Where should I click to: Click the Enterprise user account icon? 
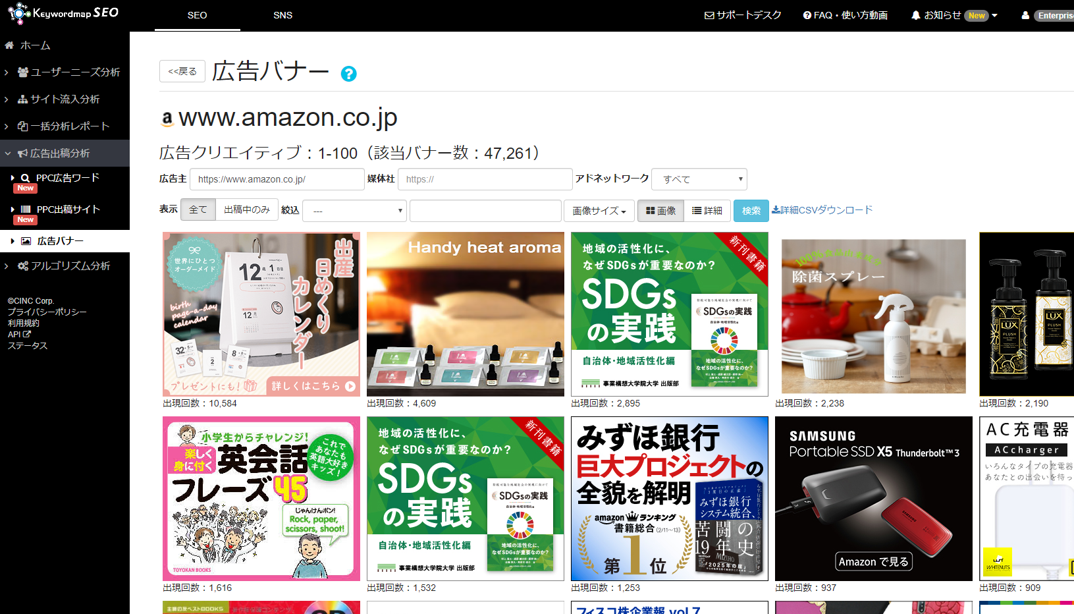point(1025,15)
